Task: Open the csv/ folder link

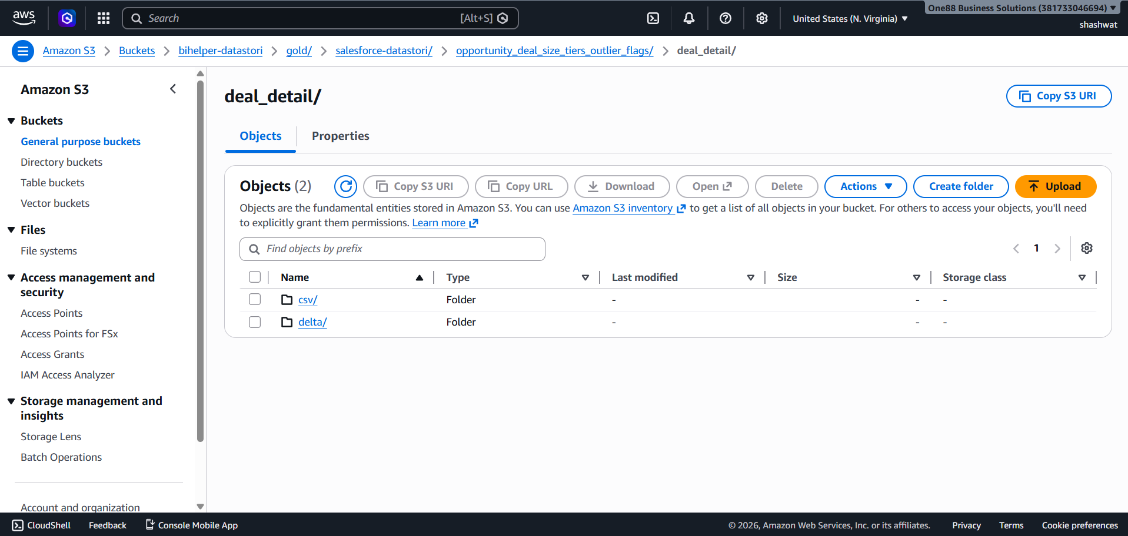Action: pos(308,300)
